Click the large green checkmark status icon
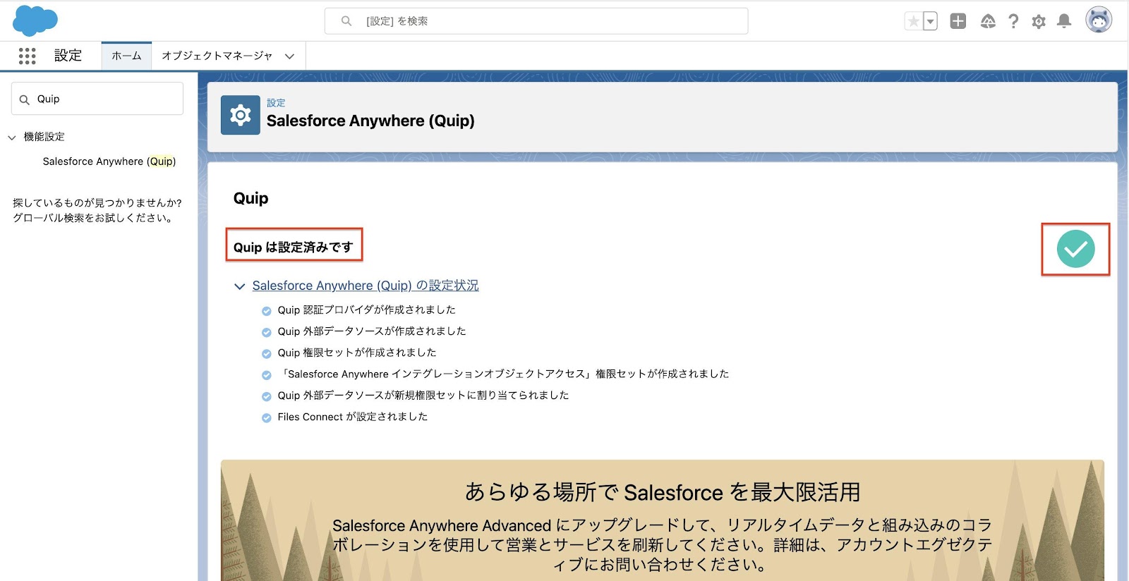The height and width of the screenshot is (581, 1129). tap(1075, 249)
